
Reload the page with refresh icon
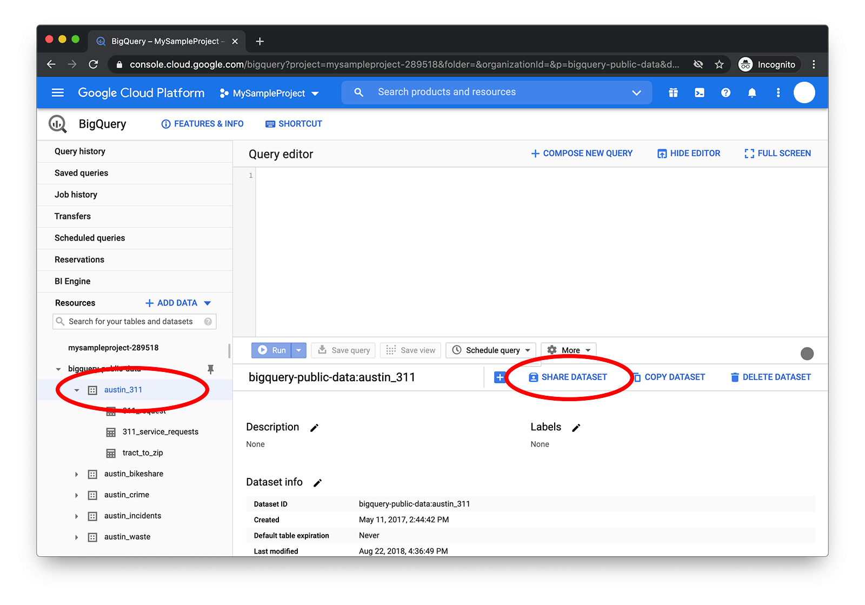pyautogui.click(x=93, y=64)
